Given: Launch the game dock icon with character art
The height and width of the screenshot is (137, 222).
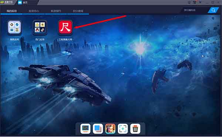Looking at the screenshot, I should tap(110, 129).
